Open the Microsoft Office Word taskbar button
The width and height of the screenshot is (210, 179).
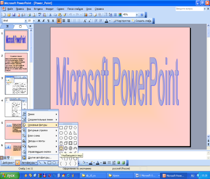click(x=147, y=176)
